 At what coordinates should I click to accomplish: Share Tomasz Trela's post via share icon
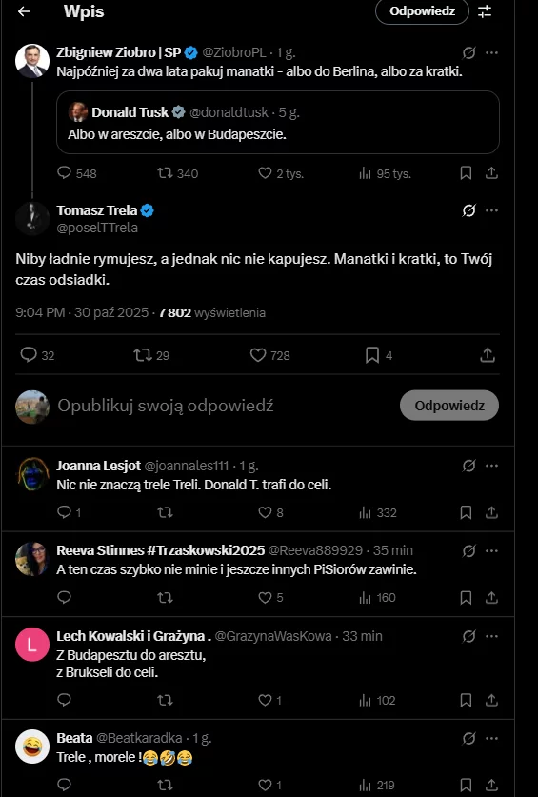pyautogui.click(x=488, y=355)
